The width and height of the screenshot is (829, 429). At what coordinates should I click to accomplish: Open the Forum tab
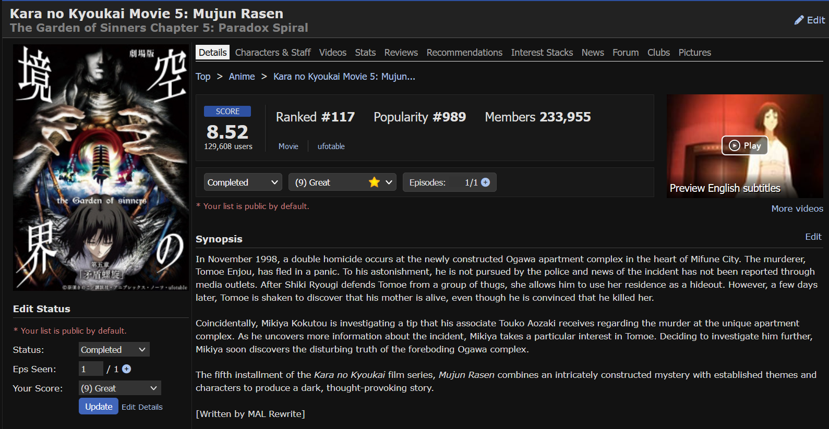click(x=626, y=53)
